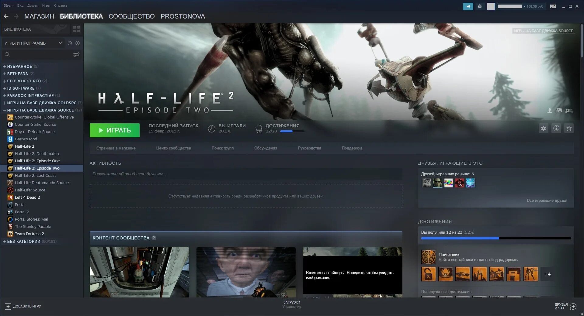Open Обсуждения link
This screenshot has width=584, height=316.
[x=266, y=148]
